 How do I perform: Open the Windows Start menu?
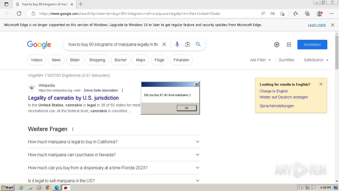point(7,188)
